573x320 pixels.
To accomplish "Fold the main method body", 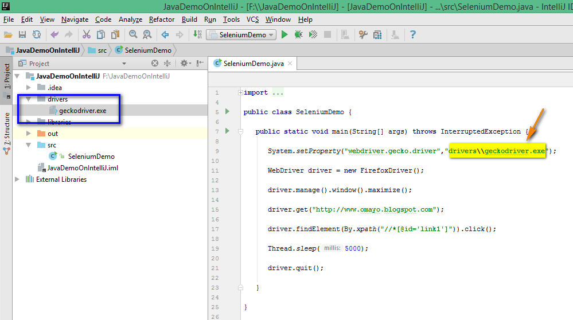I will click(x=240, y=131).
